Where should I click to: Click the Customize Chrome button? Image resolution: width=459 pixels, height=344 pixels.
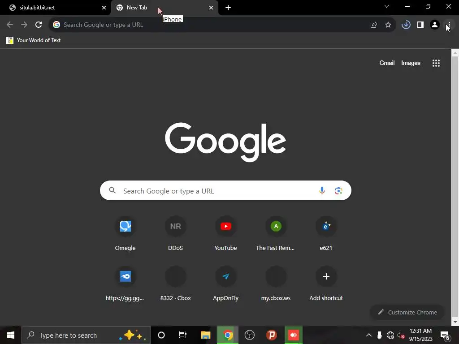click(407, 312)
